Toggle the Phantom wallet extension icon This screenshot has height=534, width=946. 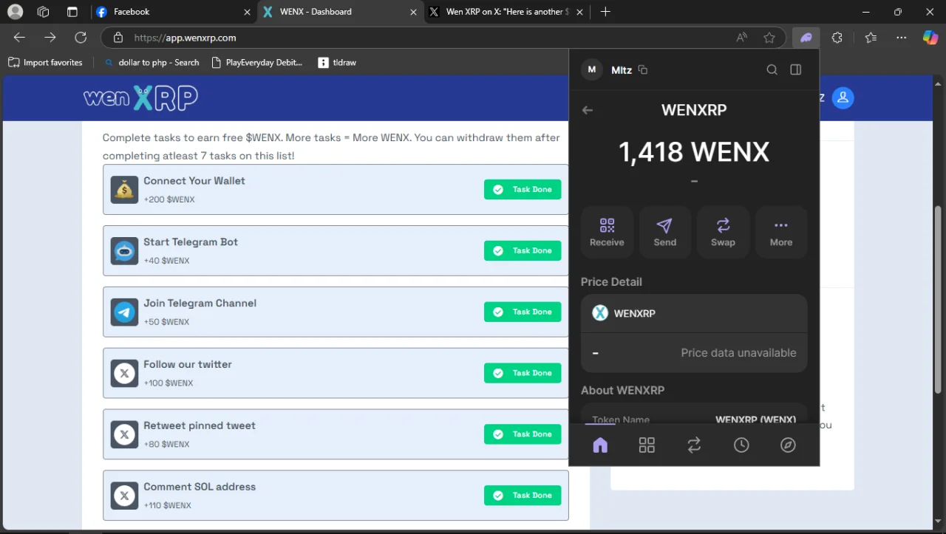[x=806, y=38]
